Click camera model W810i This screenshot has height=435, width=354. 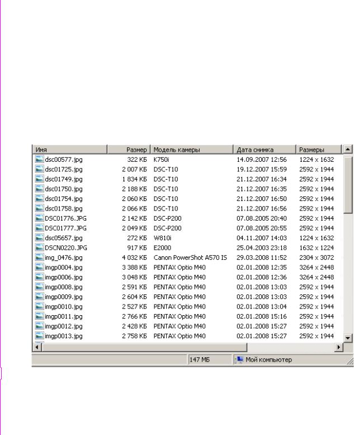tap(162, 238)
